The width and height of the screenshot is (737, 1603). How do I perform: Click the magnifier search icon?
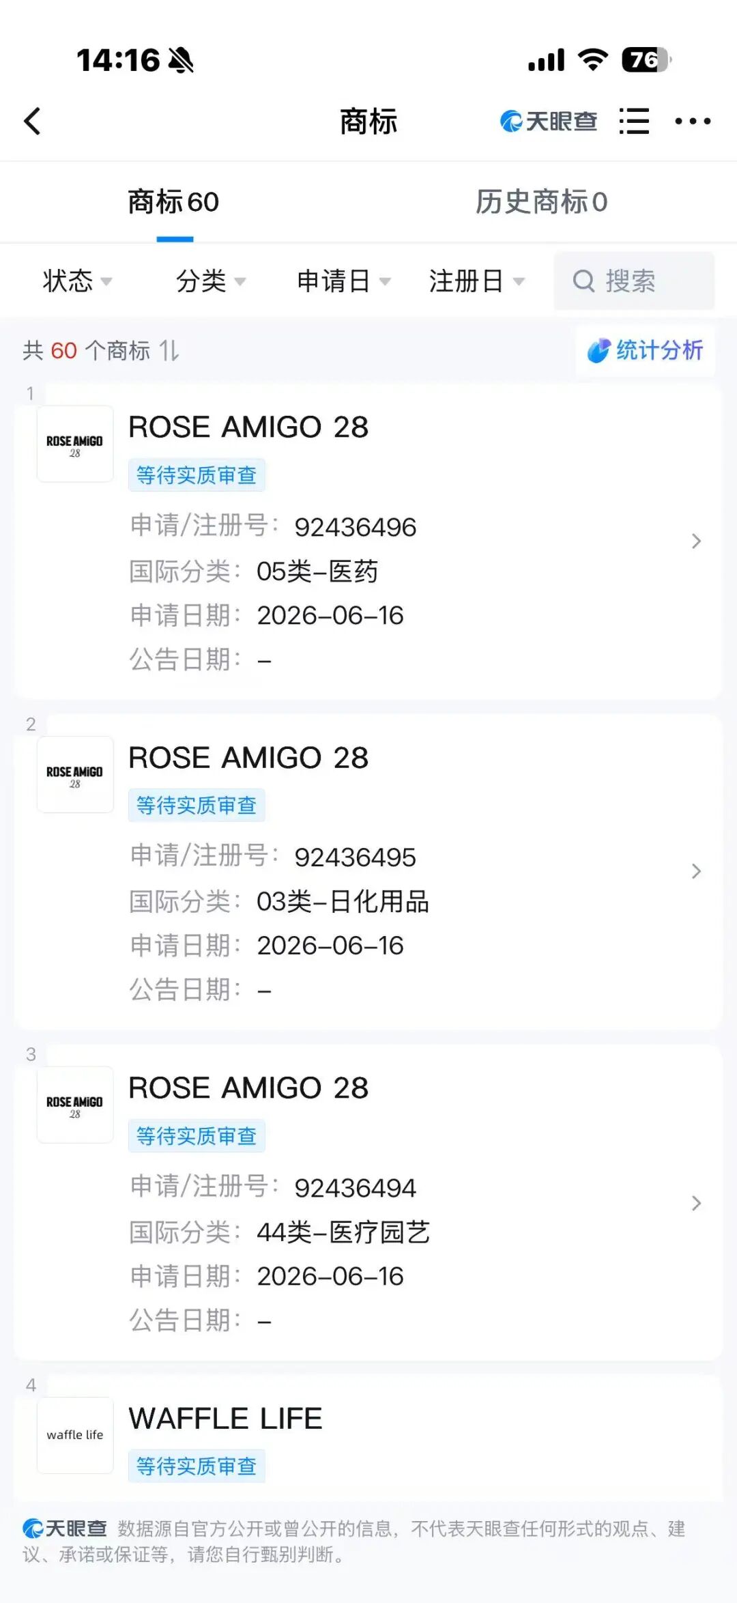click(x=583, y=281)
